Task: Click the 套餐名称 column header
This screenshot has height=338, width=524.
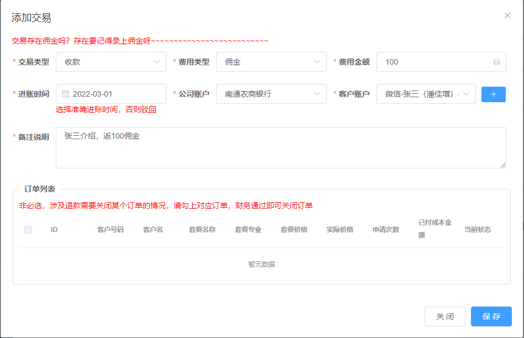Action: click(x=202, y=230)
